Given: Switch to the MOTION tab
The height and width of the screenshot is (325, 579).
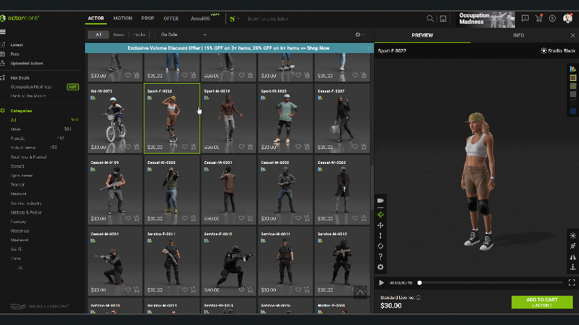Looking at the screenshot, I should (x=123, y=18).
